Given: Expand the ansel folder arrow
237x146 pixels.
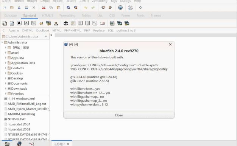Looking at the screenshot, I should click(x=6, y=53).
